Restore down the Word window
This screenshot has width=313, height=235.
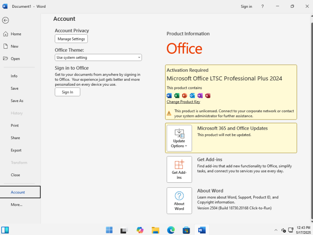pyautogui.click(x=292, y=7)
